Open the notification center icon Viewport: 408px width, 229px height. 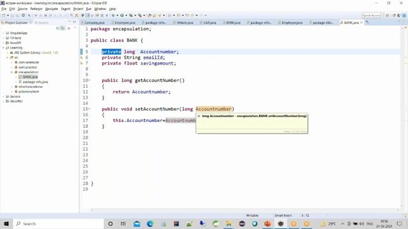point(400,223)
